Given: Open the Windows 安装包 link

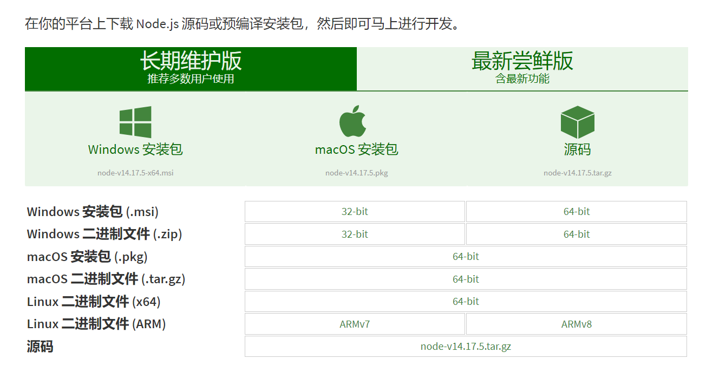Looking at the screenshot, I should click(x=135, y=149).
